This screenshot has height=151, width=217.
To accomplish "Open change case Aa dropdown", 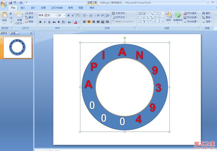I will 70,22.
